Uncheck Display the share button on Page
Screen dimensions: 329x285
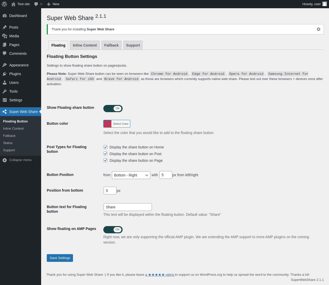105,161
